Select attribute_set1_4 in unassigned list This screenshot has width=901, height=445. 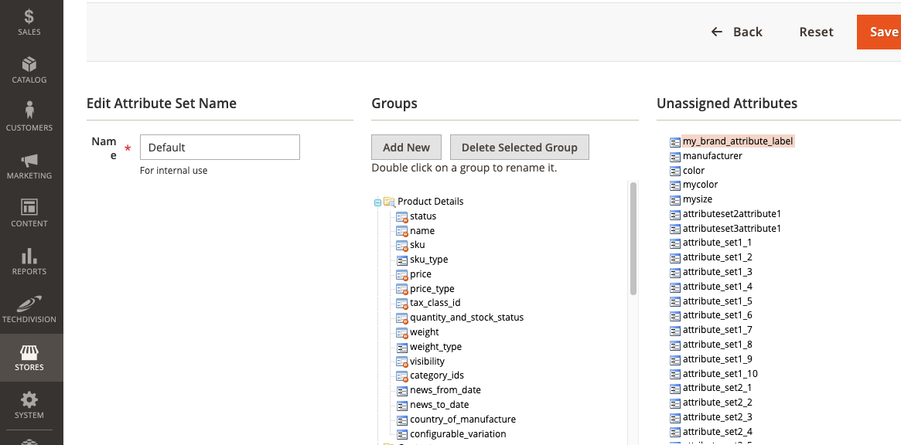[717, 287]
